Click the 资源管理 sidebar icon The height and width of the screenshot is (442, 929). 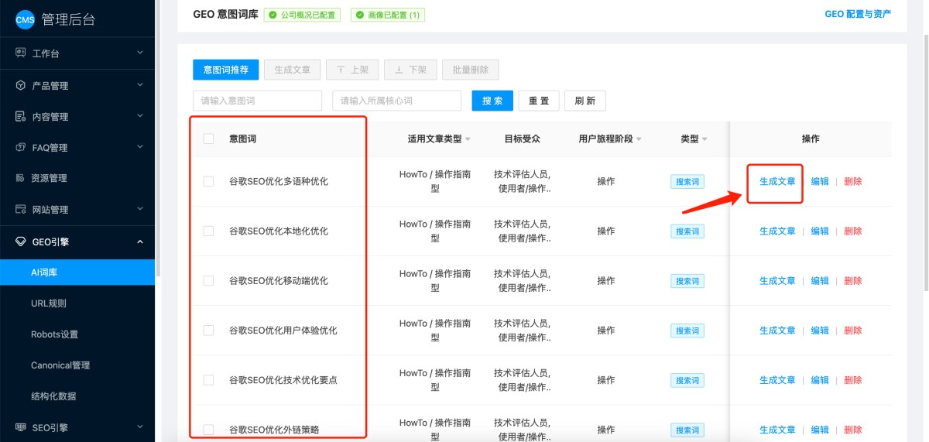(x=21, y=178)
